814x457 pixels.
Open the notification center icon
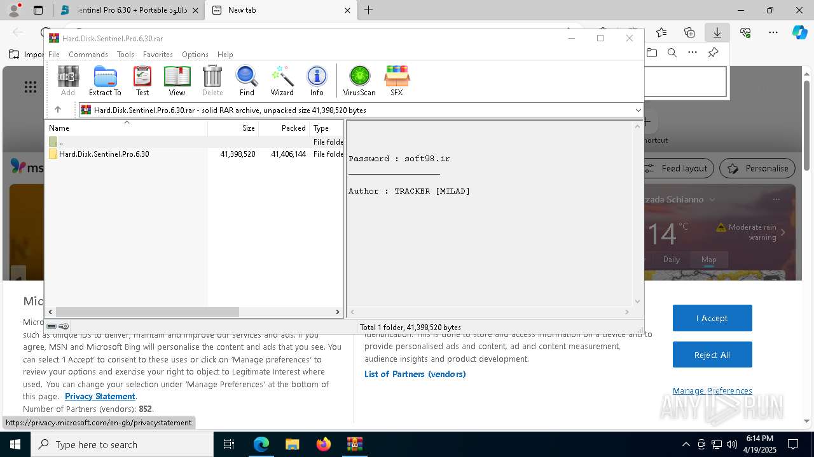point(793,444)
